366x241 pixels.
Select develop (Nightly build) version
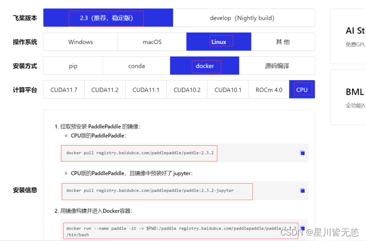point(244,18)
